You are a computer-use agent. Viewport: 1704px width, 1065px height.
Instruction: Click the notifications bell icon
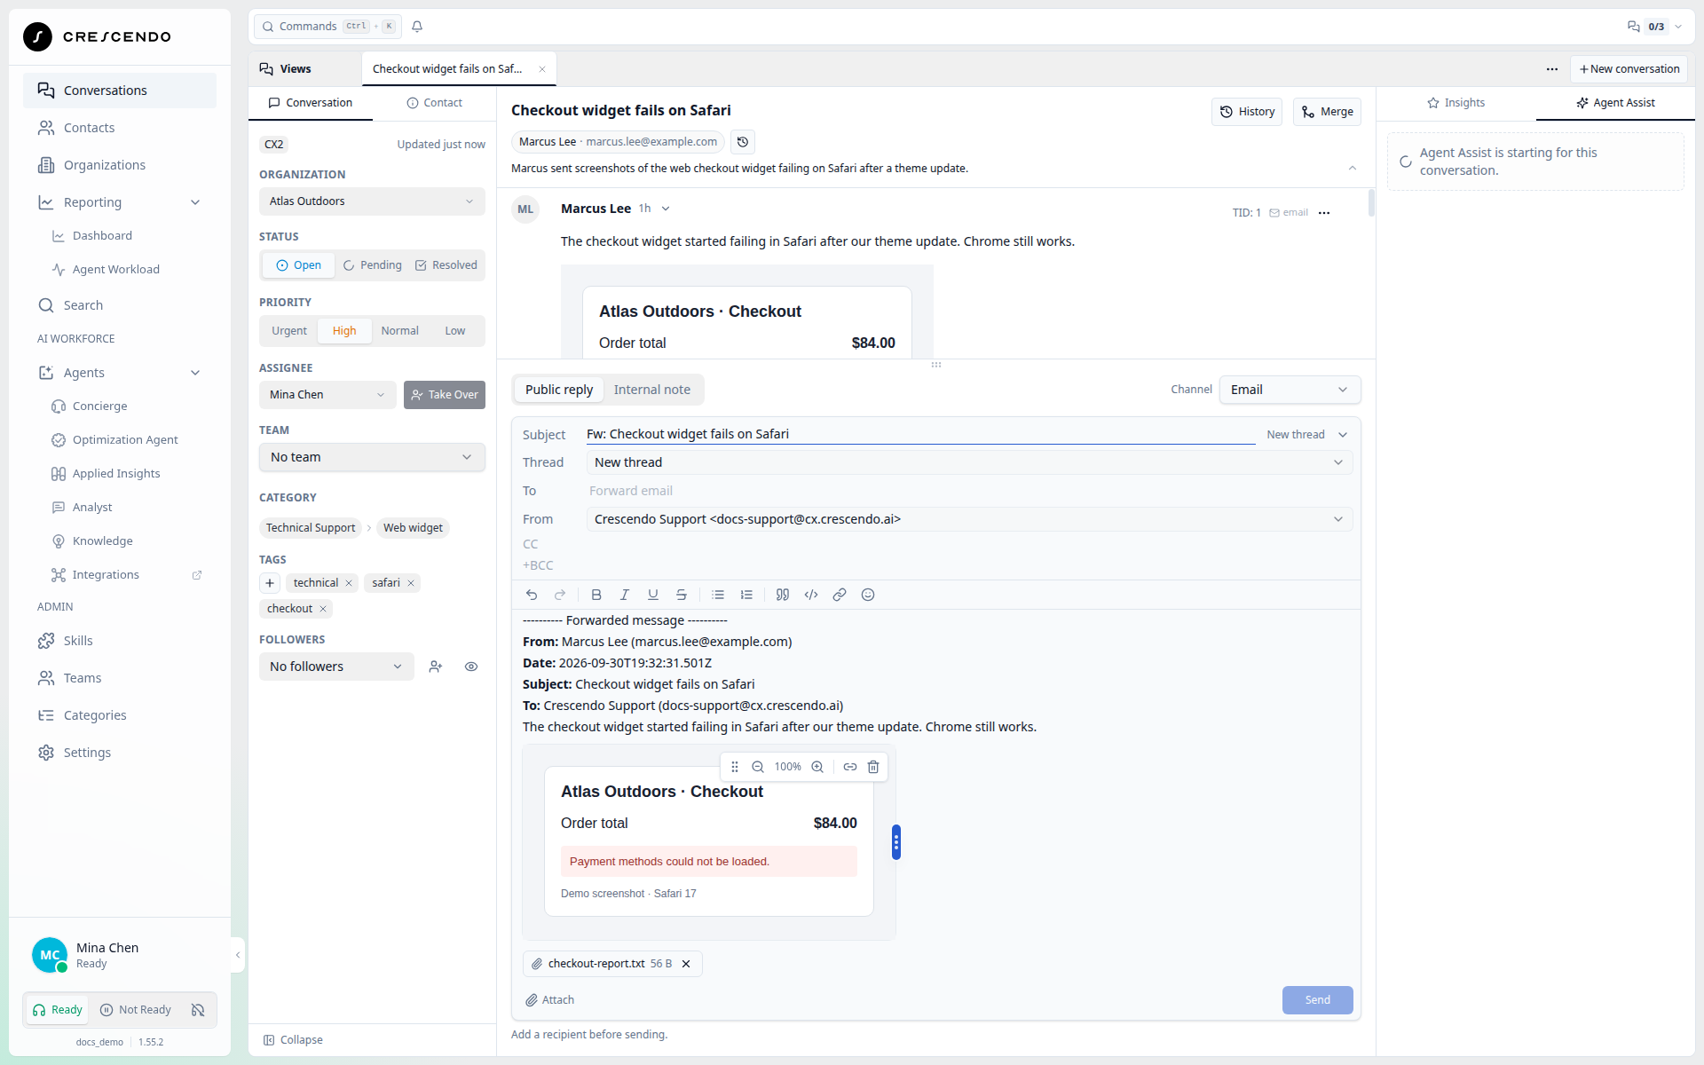(417, 27)
